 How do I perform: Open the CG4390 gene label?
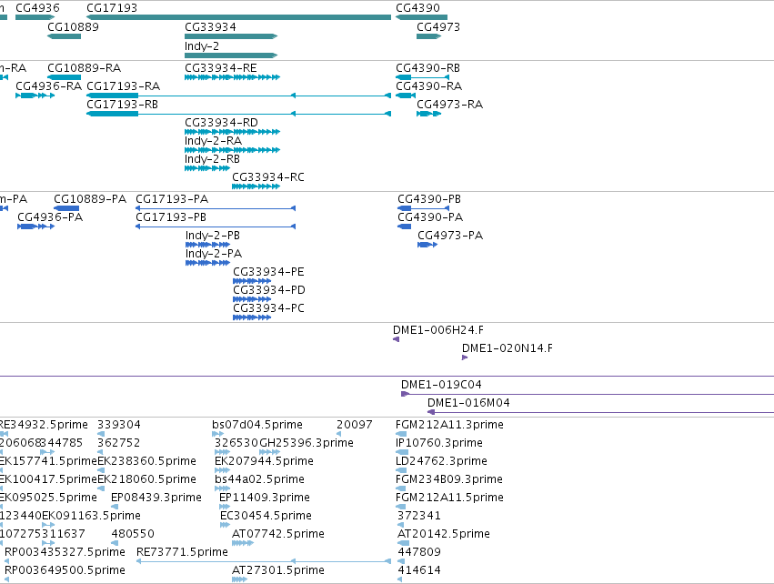(x=417, y=8)
